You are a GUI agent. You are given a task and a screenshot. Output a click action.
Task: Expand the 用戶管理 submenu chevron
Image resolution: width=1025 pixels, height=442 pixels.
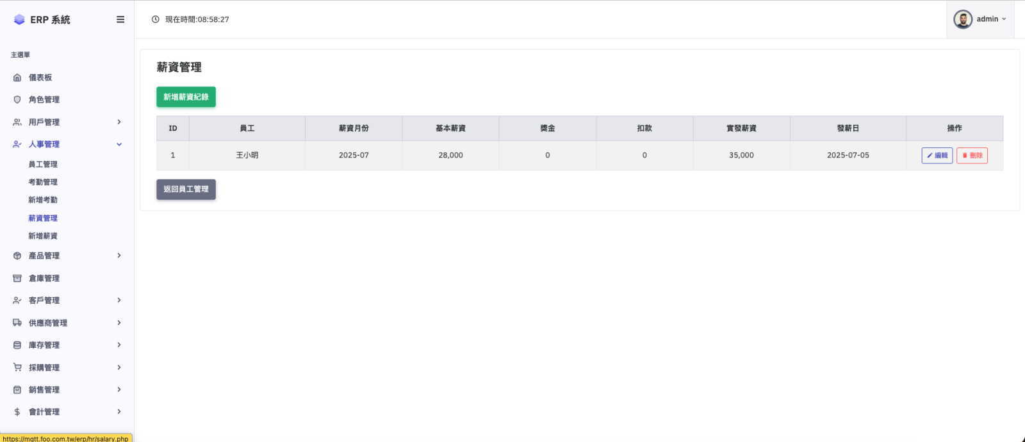[x=119, y=122]
